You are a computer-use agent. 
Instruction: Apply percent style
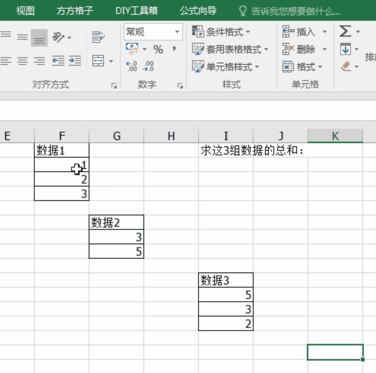tap(158, 50)
